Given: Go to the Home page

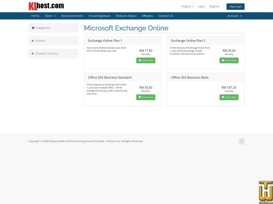Looking at the screenshot, I should click(35, 16).
